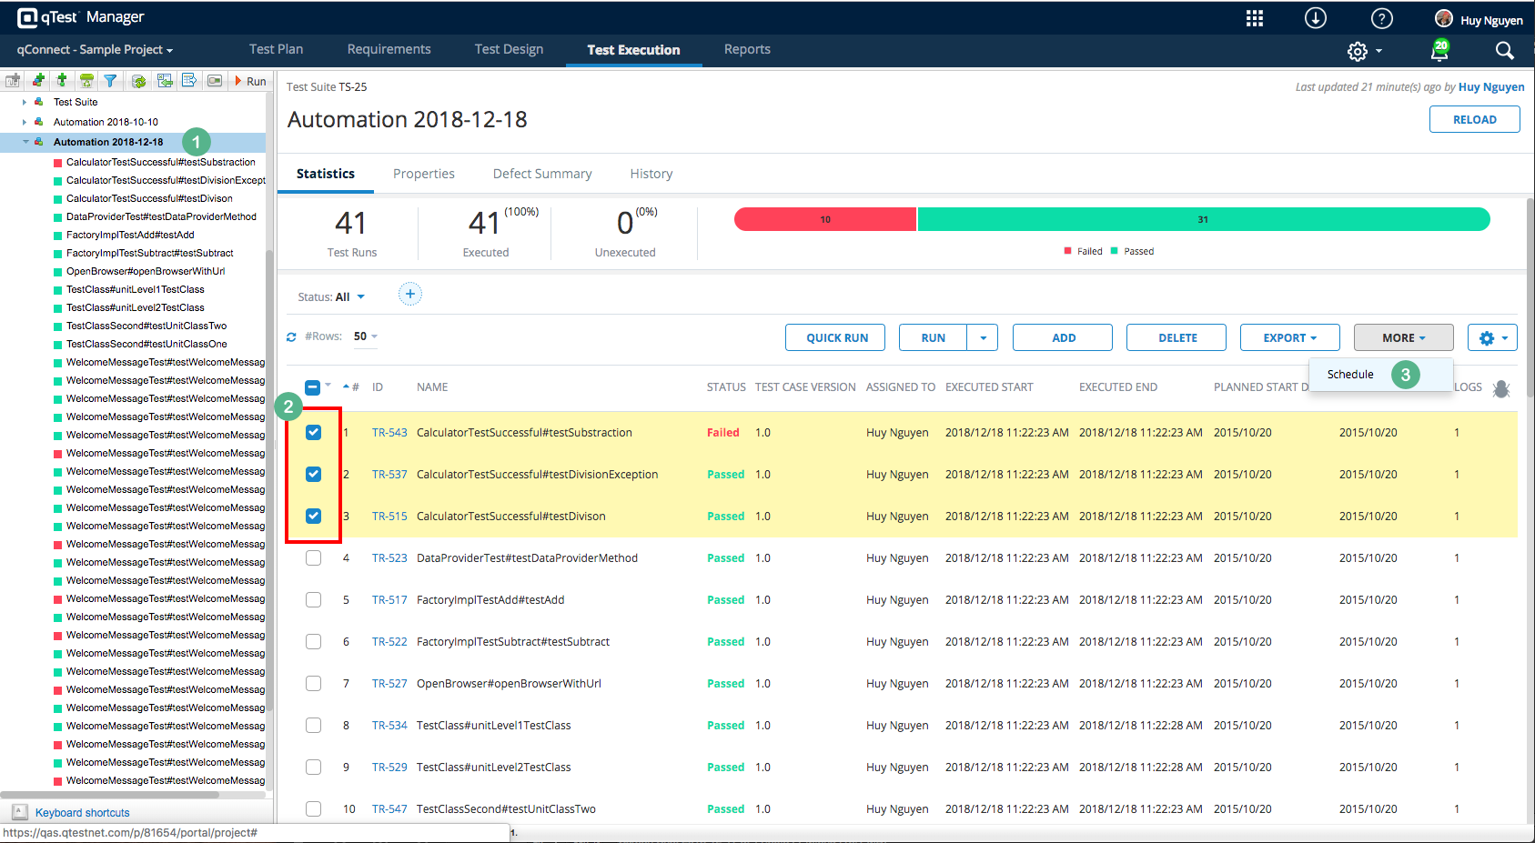Expand the Automation 2018-10-10 tree node
Viewport: 1535px width, 843px height.
click(x=25, y=122)
